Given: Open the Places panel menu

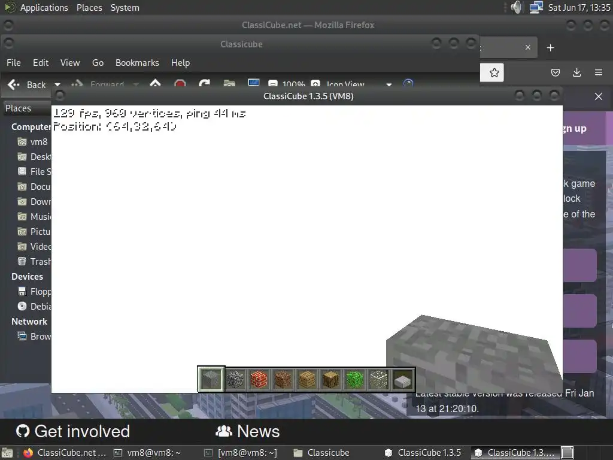Looking at the screenshot, I should tap(89, 7).
